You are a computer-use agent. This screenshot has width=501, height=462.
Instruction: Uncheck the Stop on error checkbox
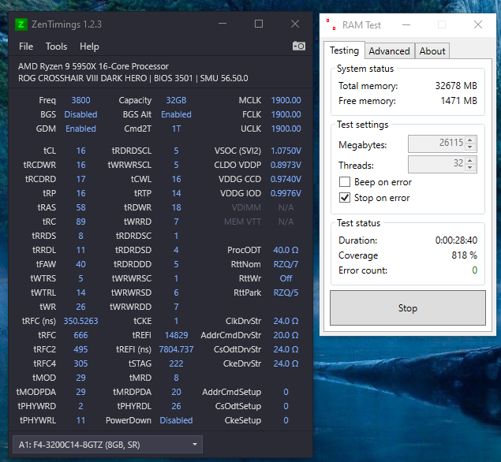click(x=345, y=198)
